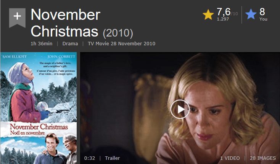Click the 1h 36min runtime text
This screenshot has height=164, width=280.
[x=42, y=44]
